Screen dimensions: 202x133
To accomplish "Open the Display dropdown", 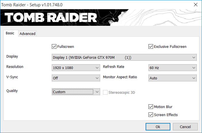I will (124, 57).
